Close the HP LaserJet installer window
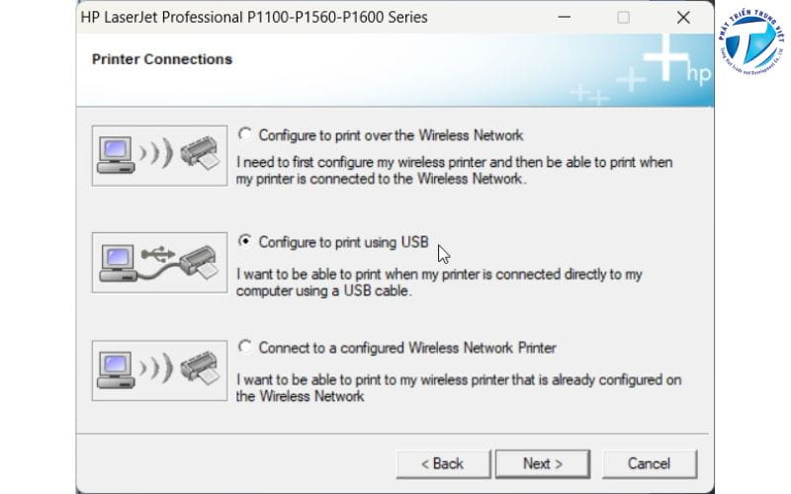Viewport: 791px width, 494px height. tap(683, 18)
